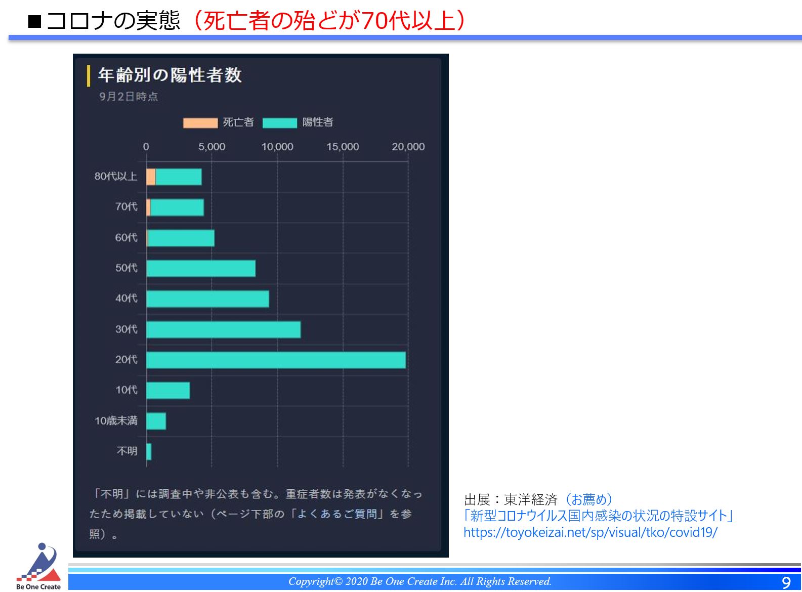The height and width of the screenshot is (592, 802).
Task: Click the axis value 10,000
Action: (277, 147)
